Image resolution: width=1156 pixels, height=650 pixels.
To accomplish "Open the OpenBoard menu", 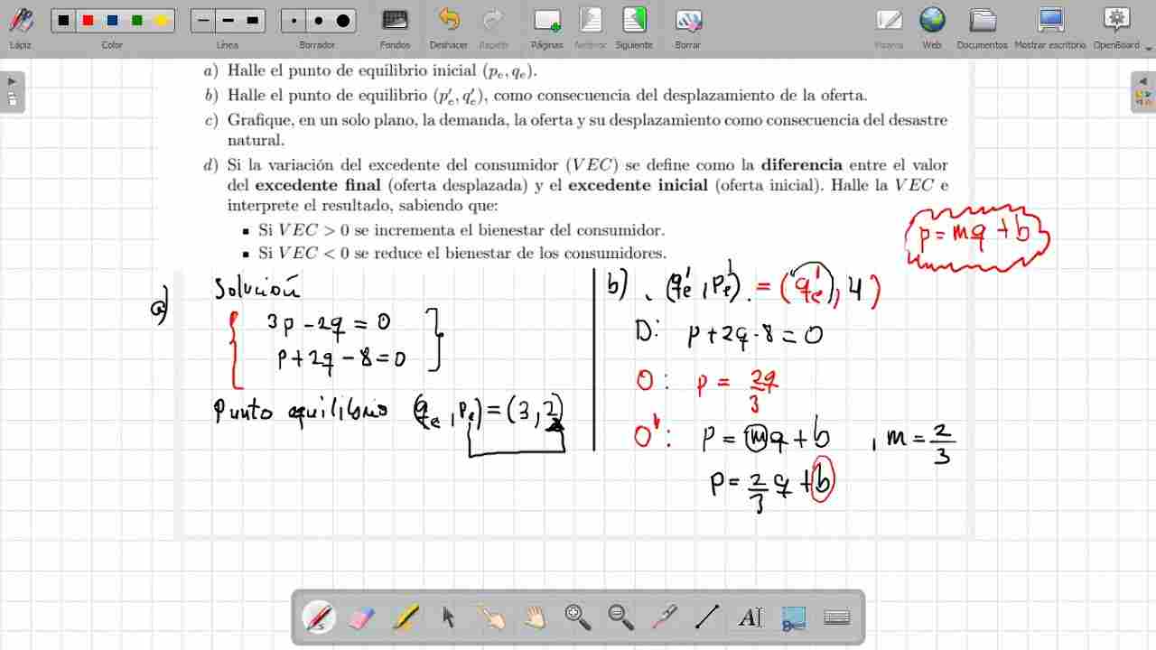I will [1117, 27].
